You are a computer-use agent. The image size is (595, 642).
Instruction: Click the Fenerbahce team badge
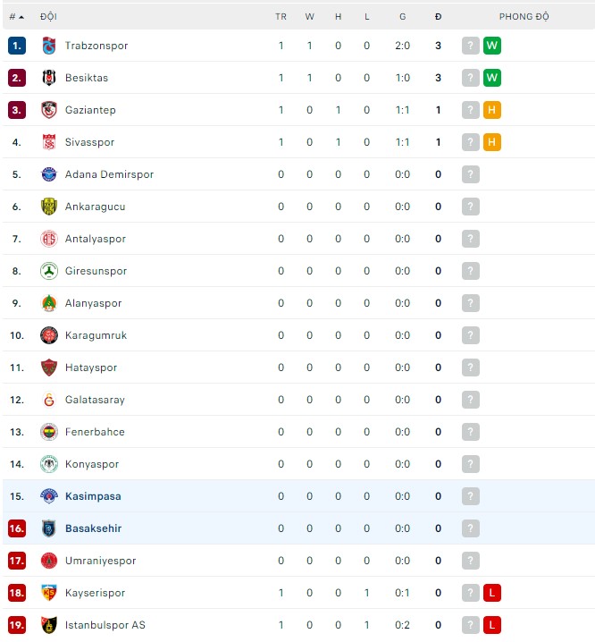48,432
